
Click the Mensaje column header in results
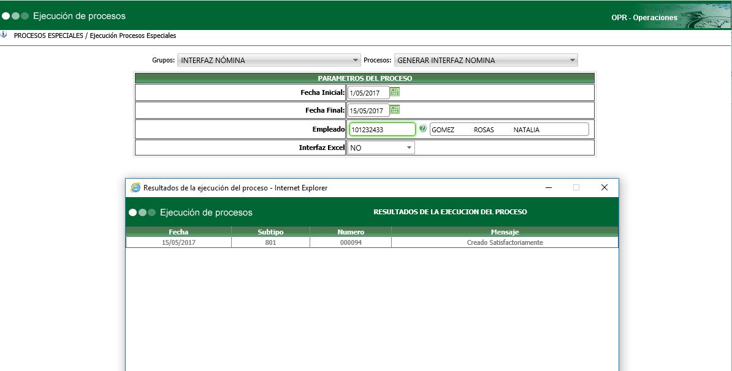pos(505,232)
